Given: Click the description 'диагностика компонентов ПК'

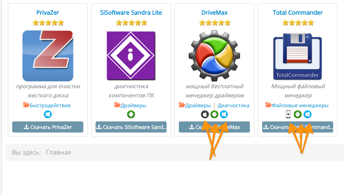Looking at the screenshot, I should (x=131, y=91).
